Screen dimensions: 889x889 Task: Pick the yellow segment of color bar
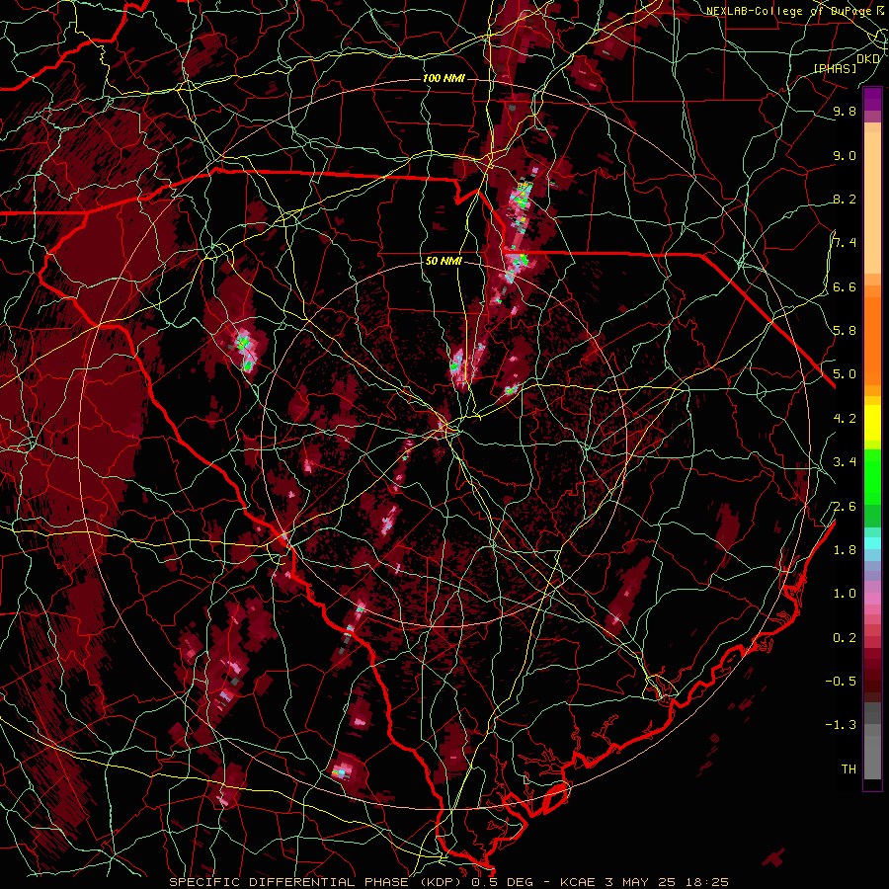click(x=872, y=423)
